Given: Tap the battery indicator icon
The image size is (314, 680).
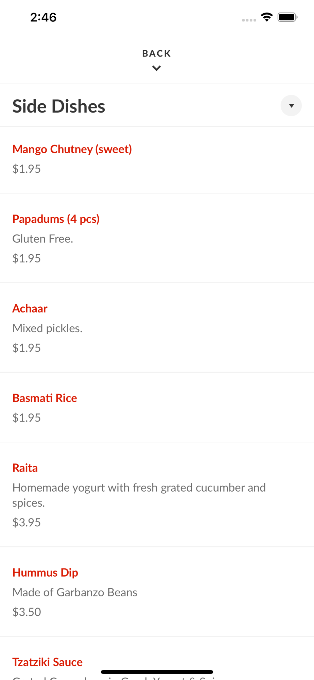Looking at the screenshot, I should (x=287, y=17).
